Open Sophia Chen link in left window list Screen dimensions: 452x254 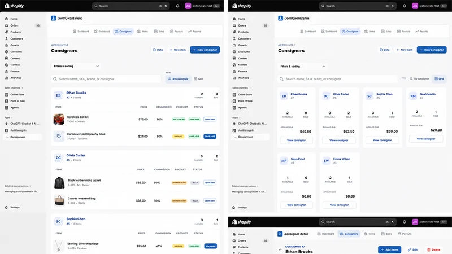click(76, 219)
